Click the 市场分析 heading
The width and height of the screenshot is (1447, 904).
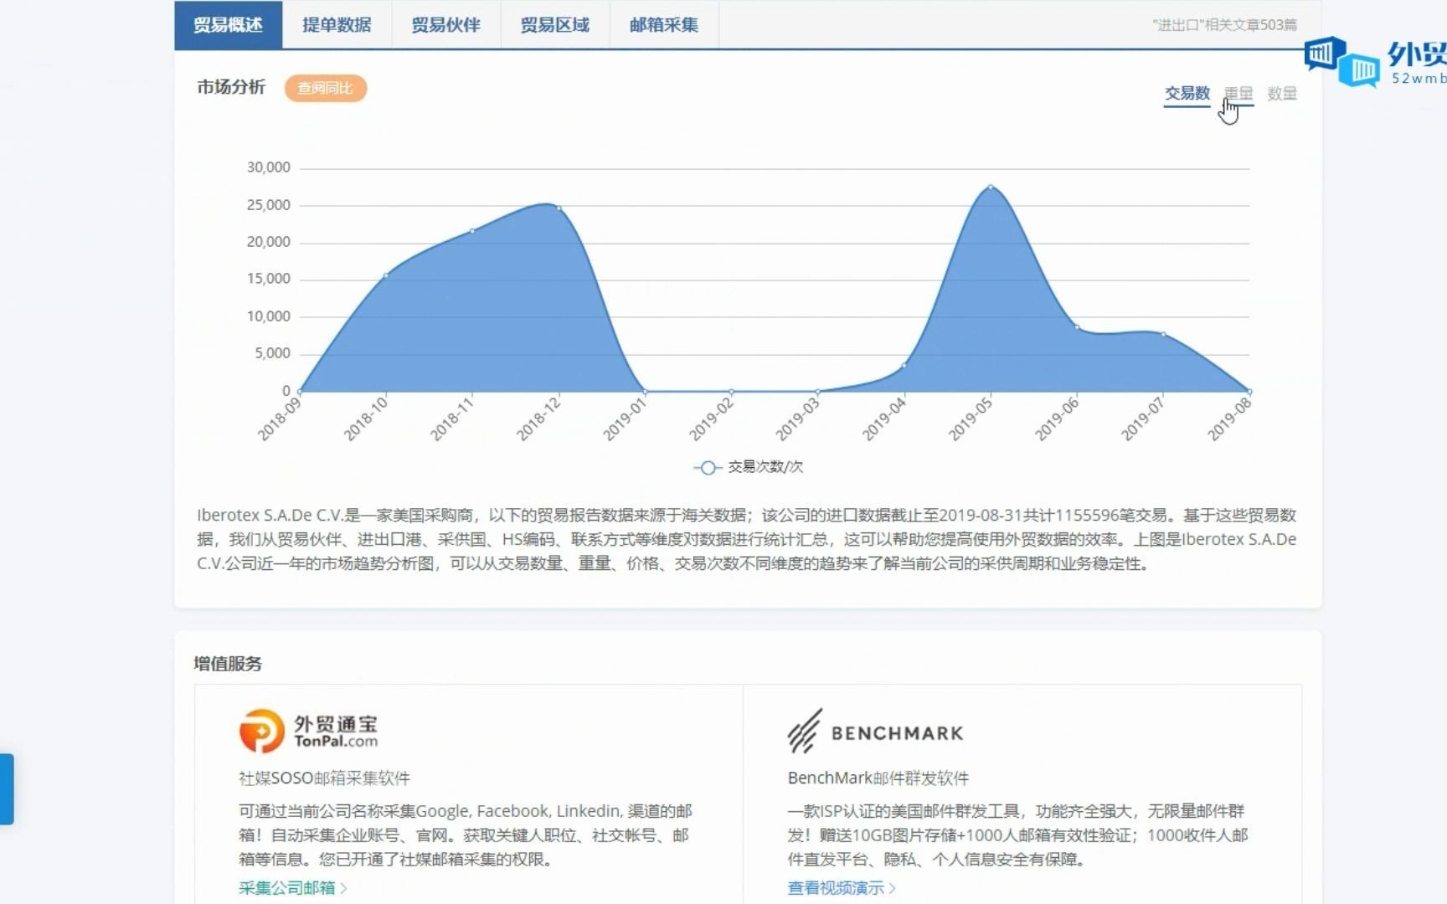tap(231, 87)
